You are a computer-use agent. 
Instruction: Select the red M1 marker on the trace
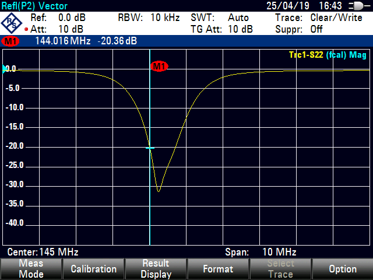click(159, 66)
